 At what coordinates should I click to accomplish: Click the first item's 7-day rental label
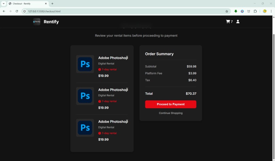pyautogui.click(x=107, y=69)
